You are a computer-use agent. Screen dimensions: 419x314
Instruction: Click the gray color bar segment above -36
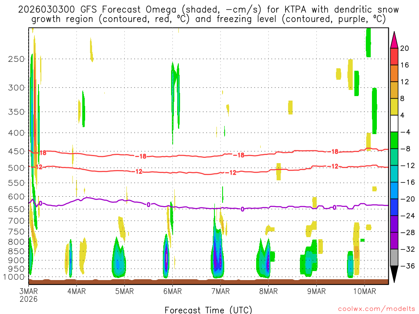pos(394,257)
